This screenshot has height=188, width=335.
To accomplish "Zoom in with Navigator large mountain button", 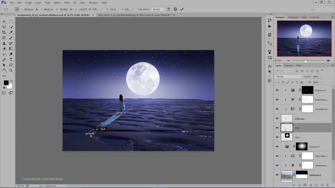I will tap(328, 61).
